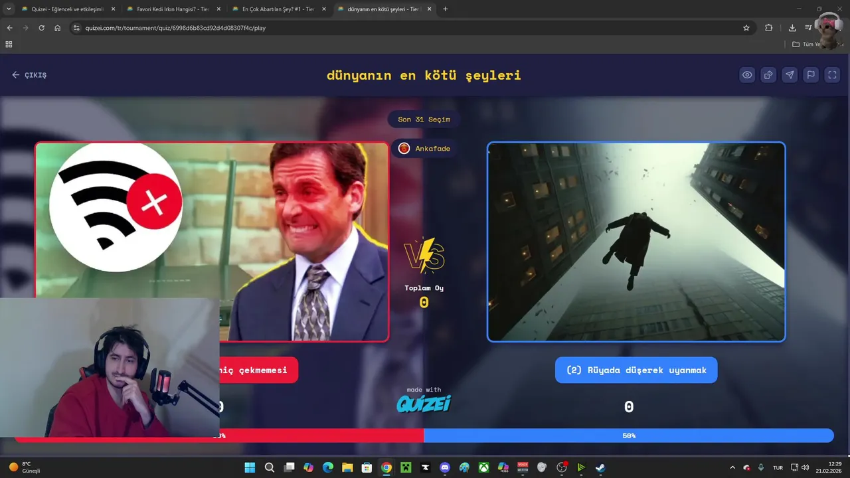Click the share/external icon next to the eye icon
This screenshot has height=478, width=850.
click(768, 75)
